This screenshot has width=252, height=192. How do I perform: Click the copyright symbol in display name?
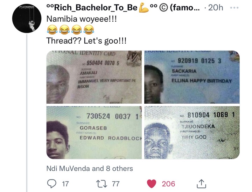point(163,8)
